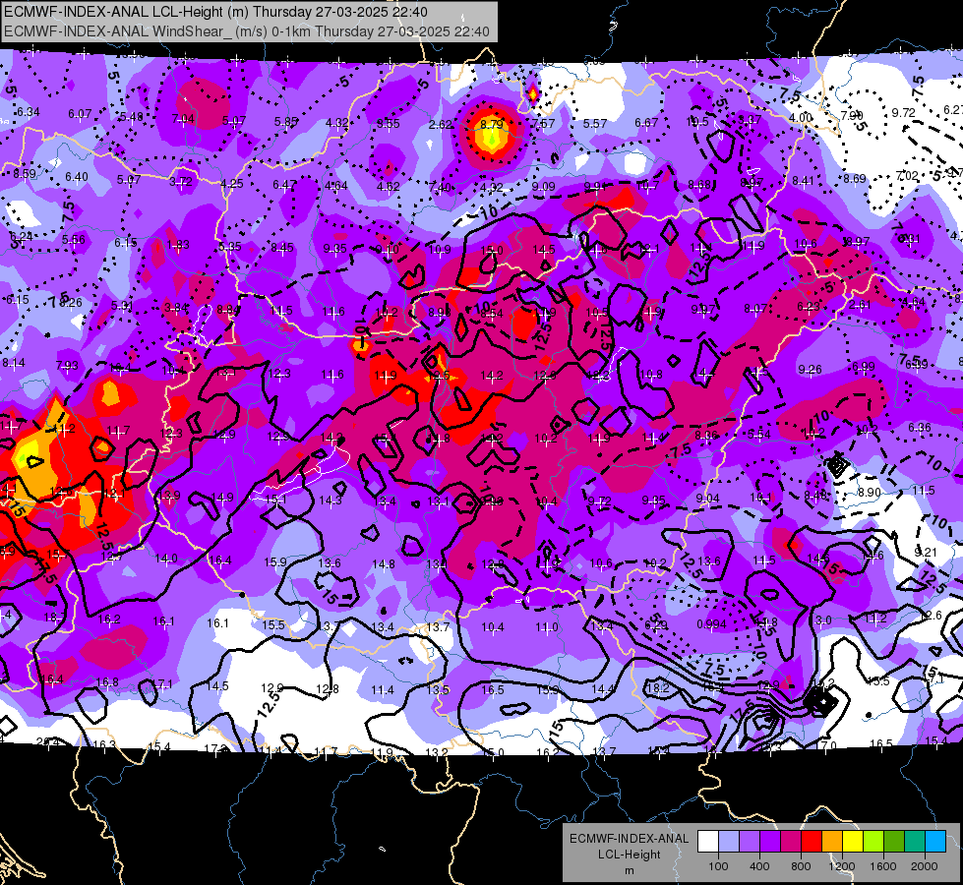This screenshot has width=963, height=885.
Task: Click the grid value "4.25"
Action: [x=231, y=184]
